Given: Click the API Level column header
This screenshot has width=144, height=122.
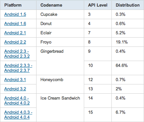Looking at the screenshot, I should pos(98,5).
